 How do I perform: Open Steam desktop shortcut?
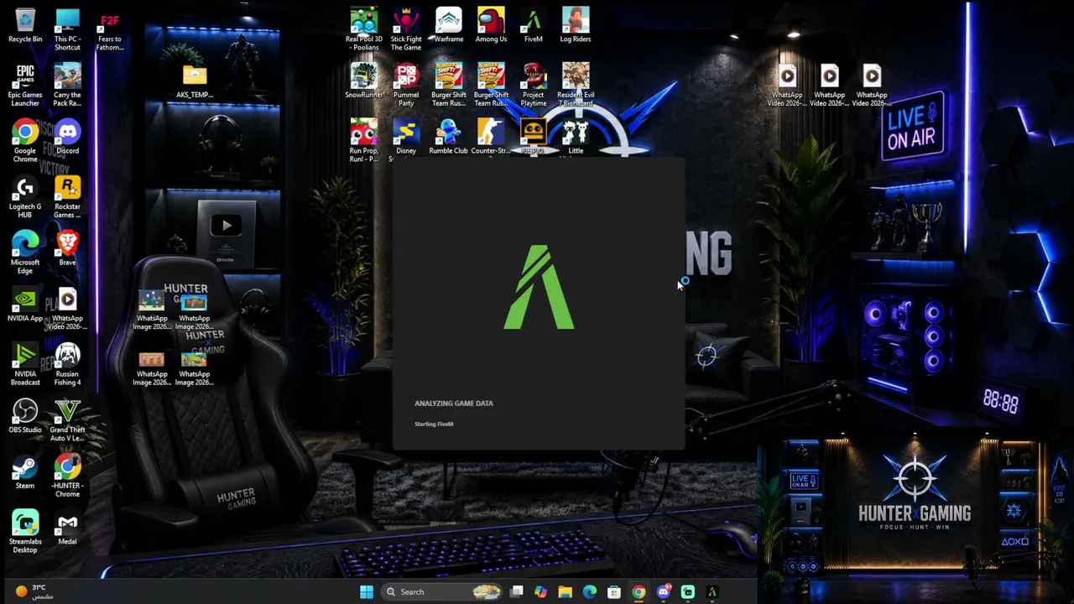click(x=25, y=472)
